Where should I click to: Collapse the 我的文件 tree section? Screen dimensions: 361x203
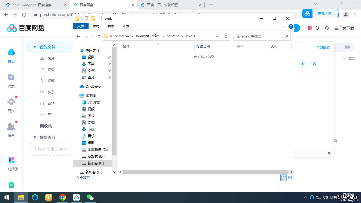[35, 47]
